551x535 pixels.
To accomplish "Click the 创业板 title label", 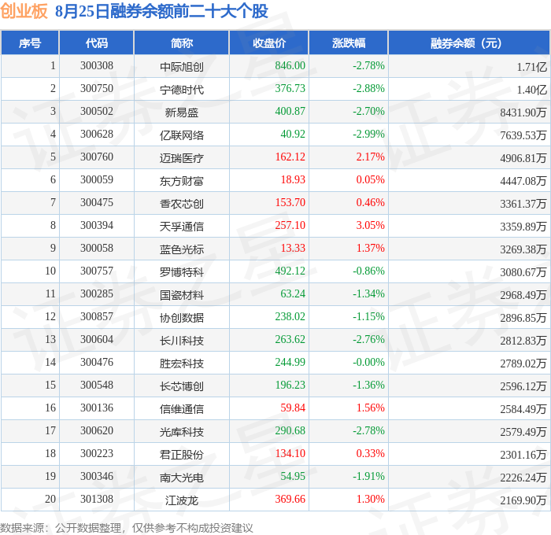I will [24, 11].
